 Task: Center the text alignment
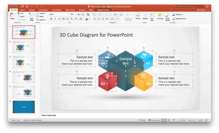(99, 19)
